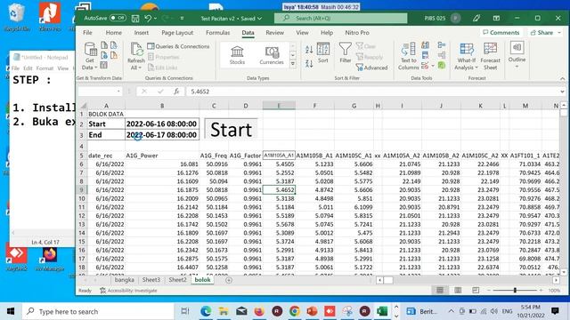
Task: Launch Text to Columns wizard
Action: [x=408, y=56]
